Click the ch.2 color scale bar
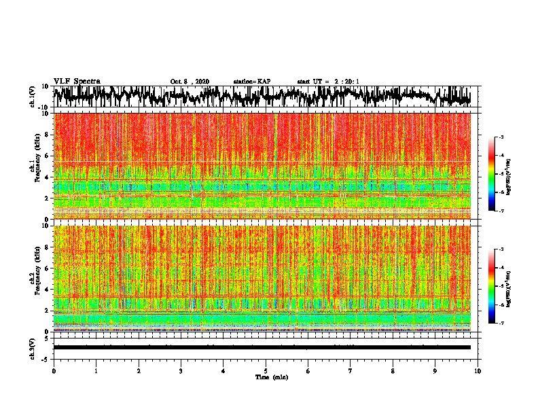This screenshot has height=416, width=538. (492, 286)
